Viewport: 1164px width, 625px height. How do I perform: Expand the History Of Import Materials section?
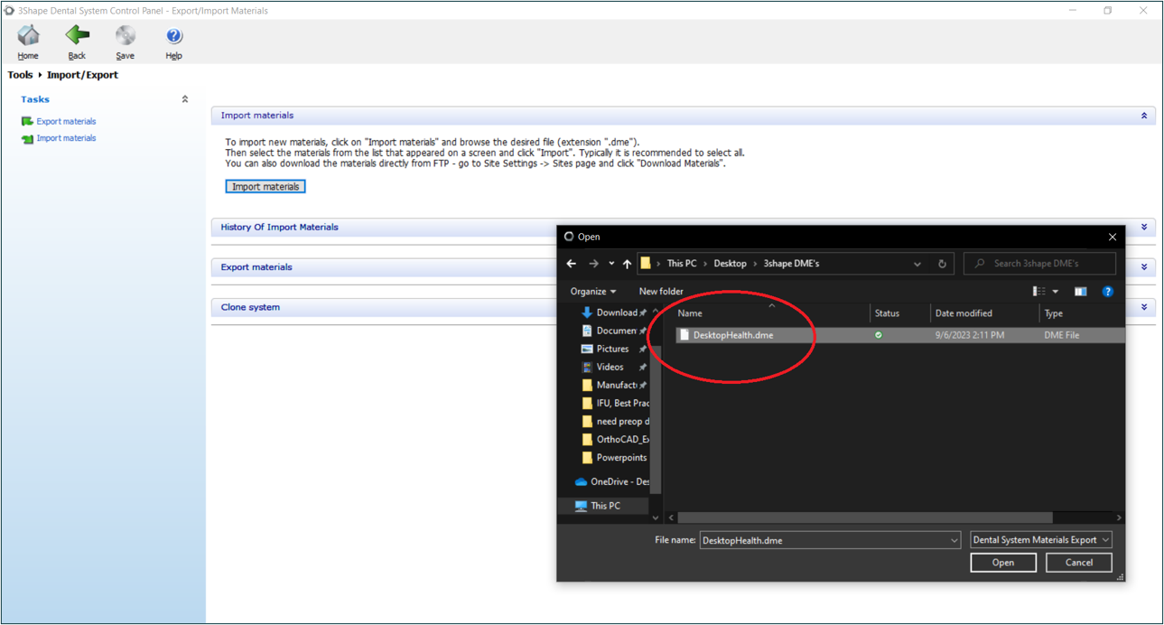pos(1144,228)
